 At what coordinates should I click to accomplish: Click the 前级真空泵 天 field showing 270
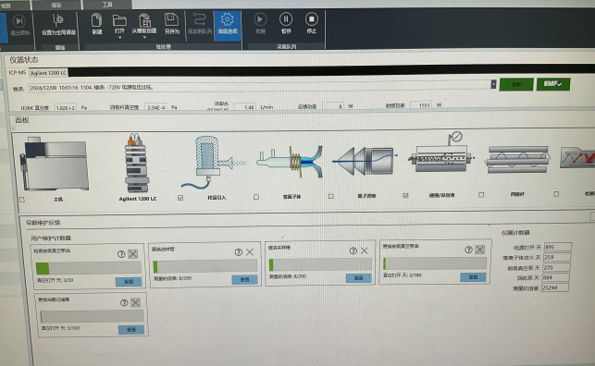click(556, 267)
